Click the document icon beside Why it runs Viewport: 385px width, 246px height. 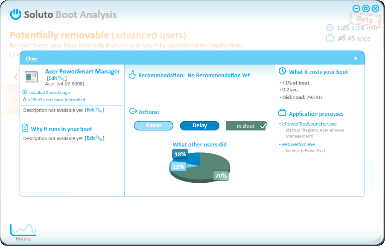point(25,128)
